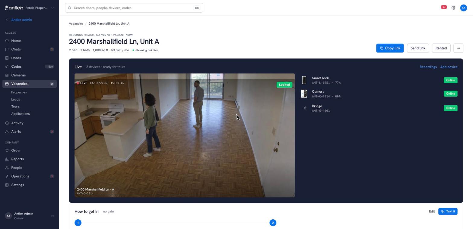
Task: Click the live camera feed
Action: [x=185, y=135]
